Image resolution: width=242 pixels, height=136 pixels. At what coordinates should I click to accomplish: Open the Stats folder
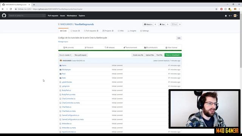click(x=64, y=78)
